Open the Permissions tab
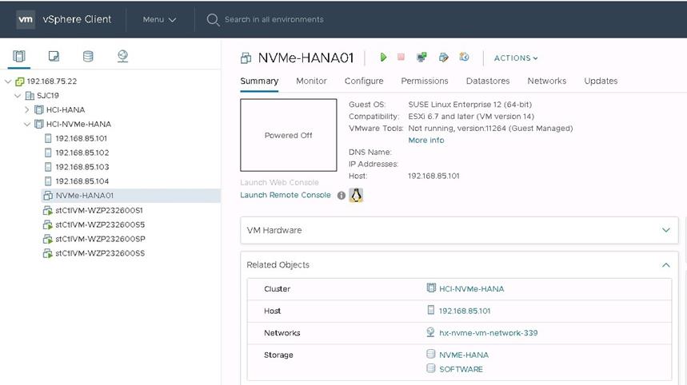Viewport: 687px width, 385px height. (x=425, y=81)
